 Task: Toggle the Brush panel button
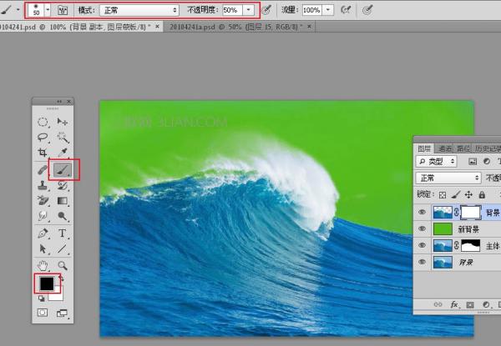[x=63, y=10]
